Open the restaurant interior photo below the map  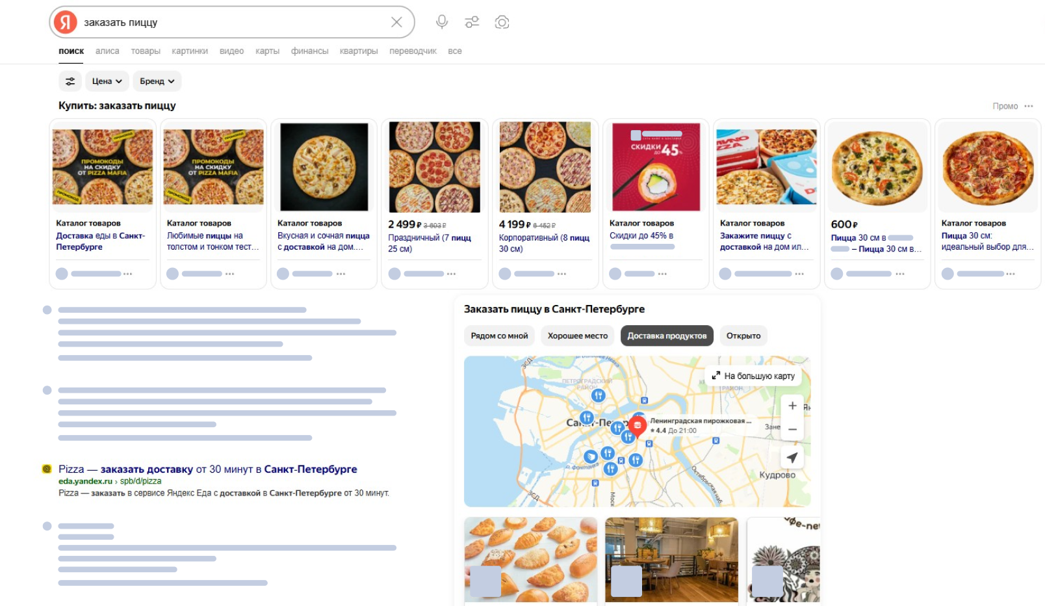point(671,560)
